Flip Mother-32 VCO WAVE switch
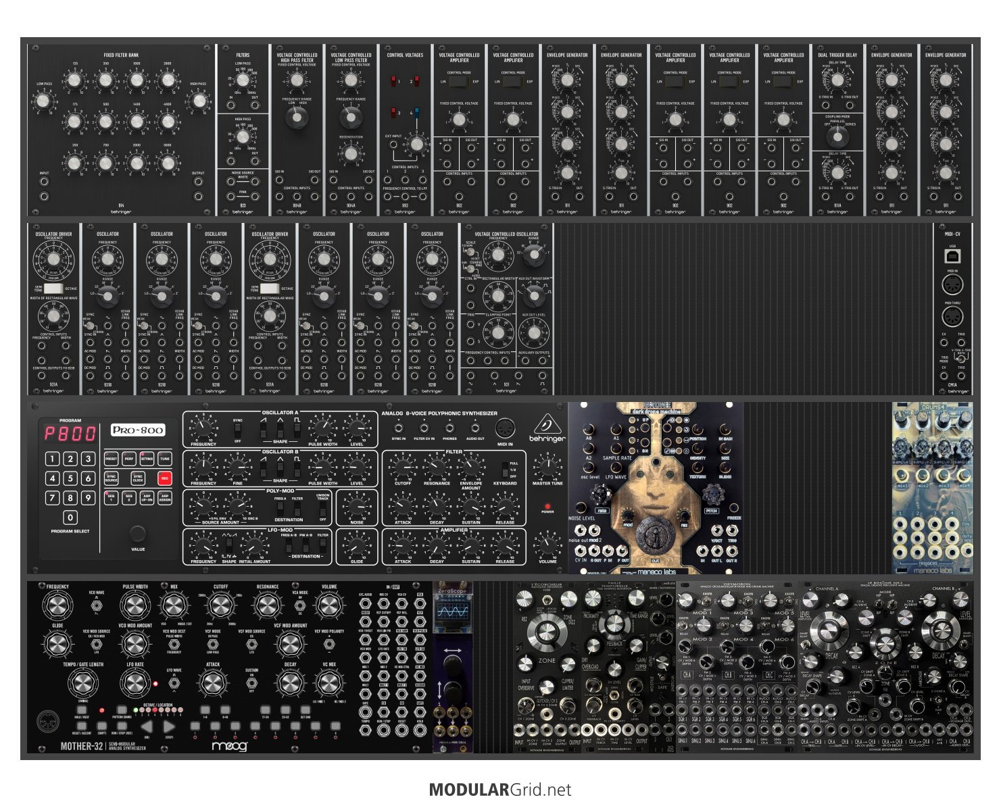This screenshot has height=804, width=1001. 96,605
